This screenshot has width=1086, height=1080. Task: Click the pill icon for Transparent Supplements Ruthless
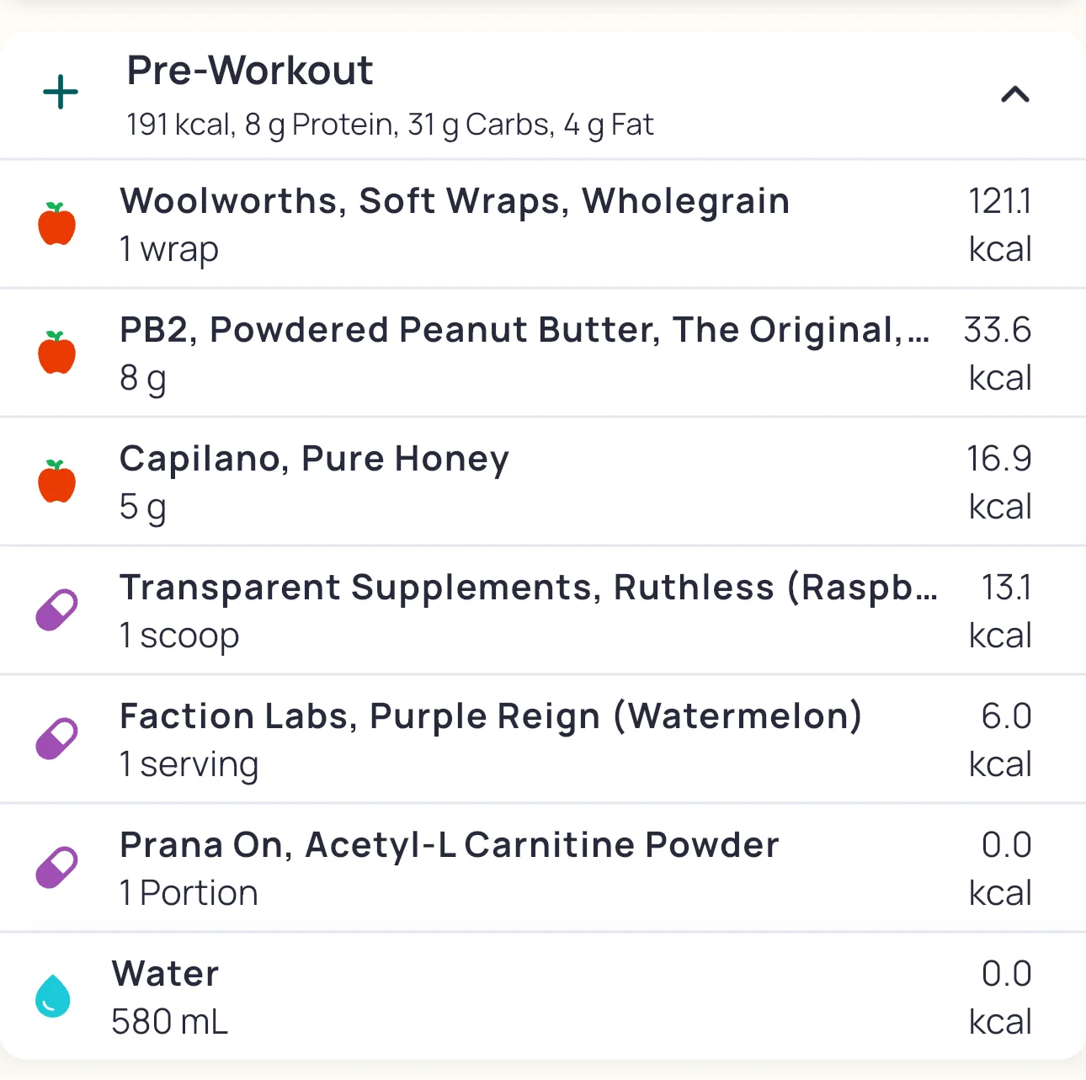tap(56, 610)
